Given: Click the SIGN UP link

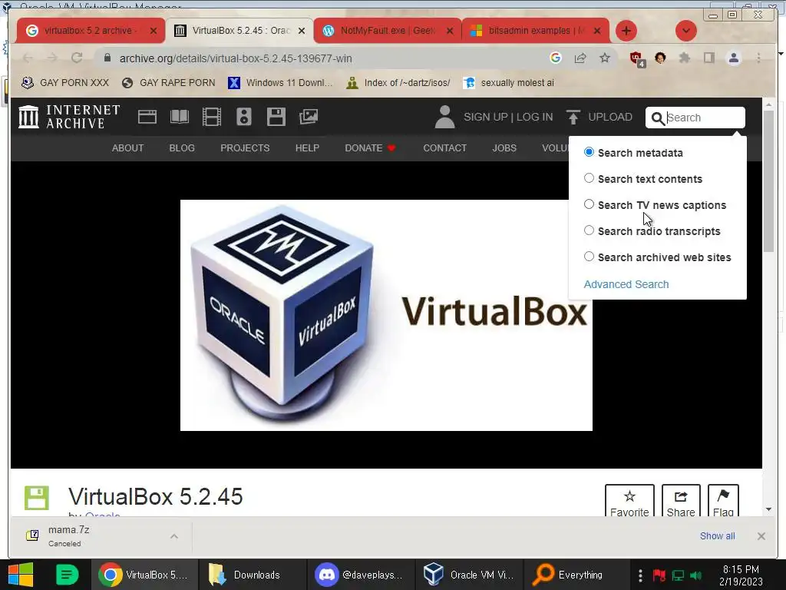Looking at the screenshot, I should click(x=485, y=117).
